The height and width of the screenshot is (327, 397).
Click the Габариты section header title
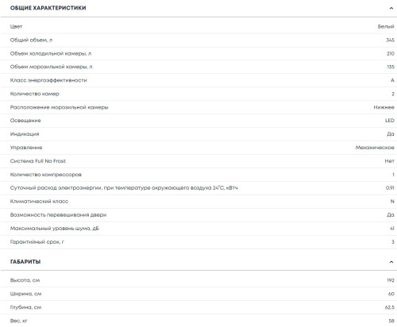click(25, 262)
